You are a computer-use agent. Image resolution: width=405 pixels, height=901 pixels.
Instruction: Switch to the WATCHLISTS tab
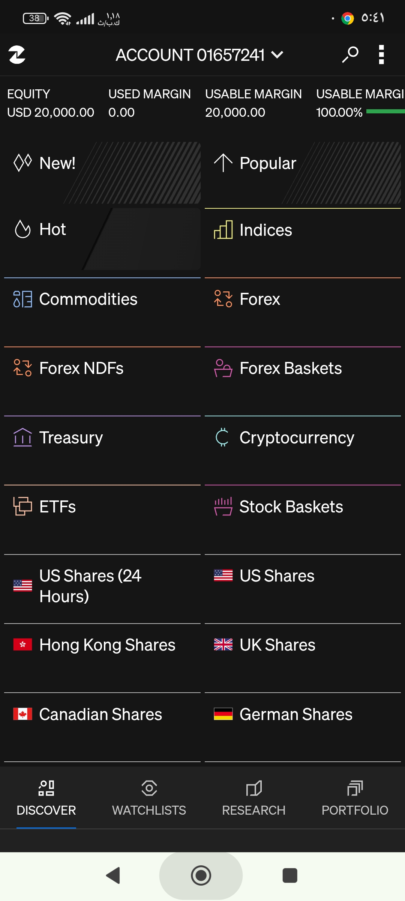point(149,798)
